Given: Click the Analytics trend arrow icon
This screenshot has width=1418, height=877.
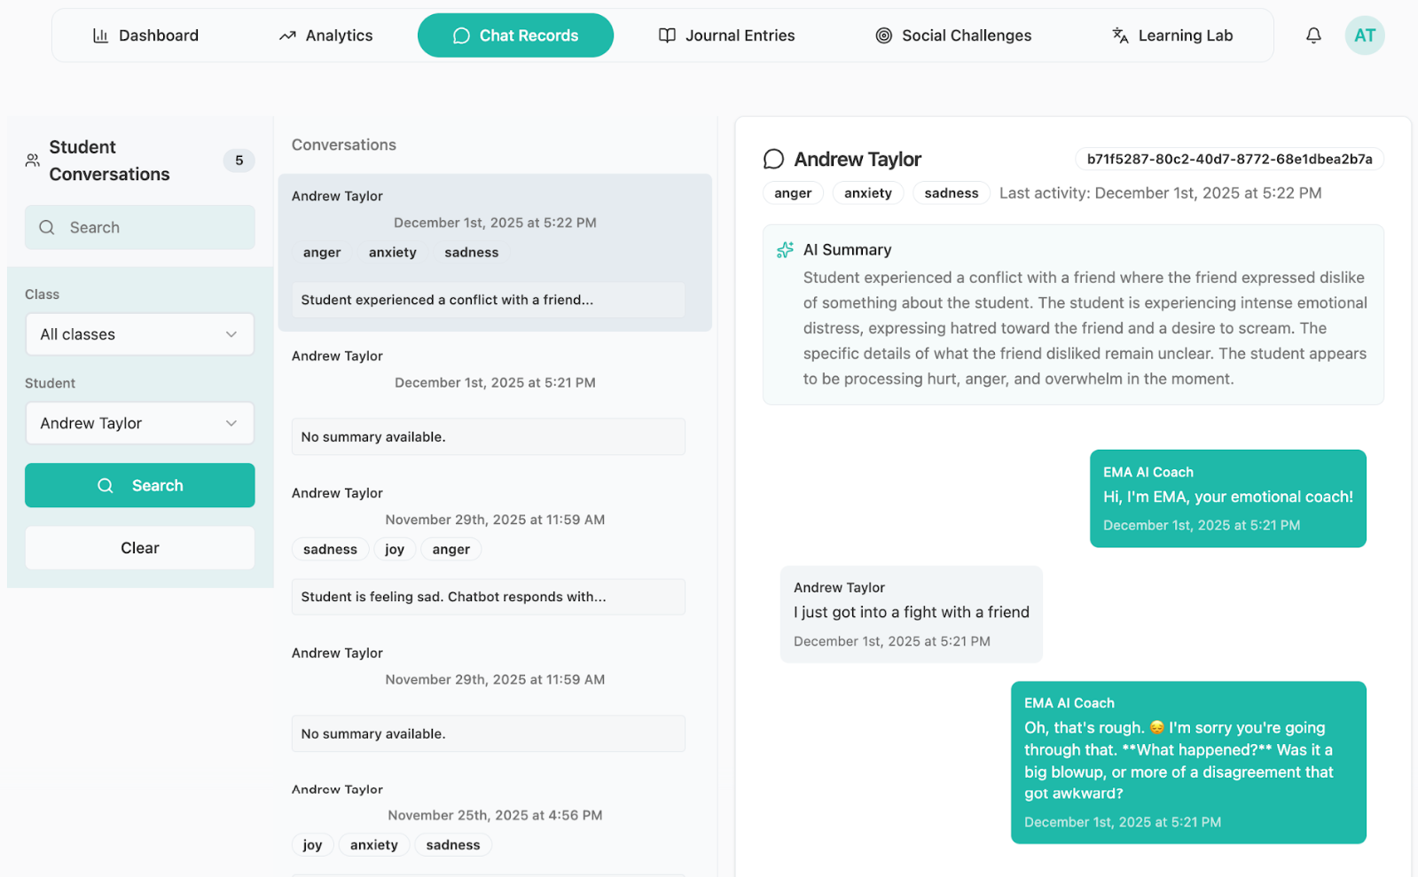Looking at the screenshot, I should pyautogui.click(x=287, y=35).
